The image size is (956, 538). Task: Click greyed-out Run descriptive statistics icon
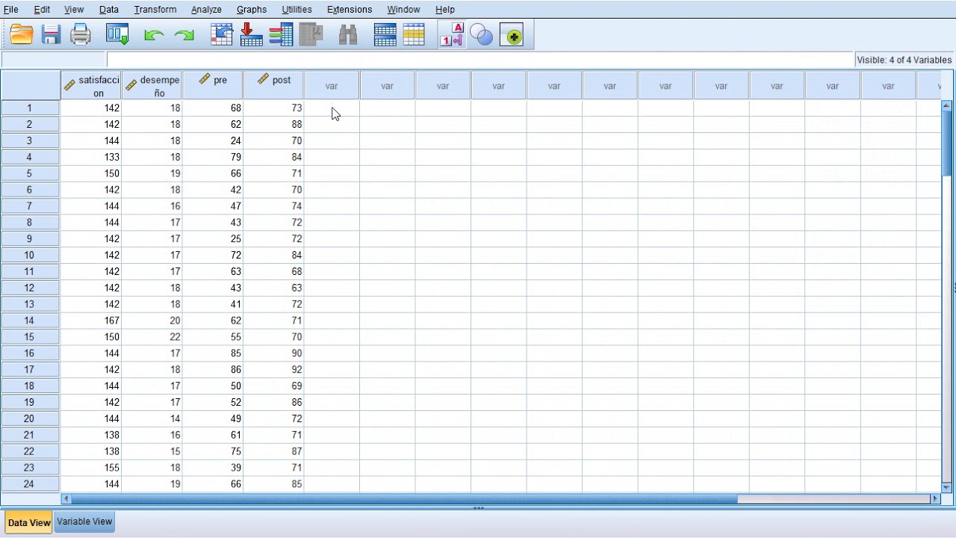[311, 34]
